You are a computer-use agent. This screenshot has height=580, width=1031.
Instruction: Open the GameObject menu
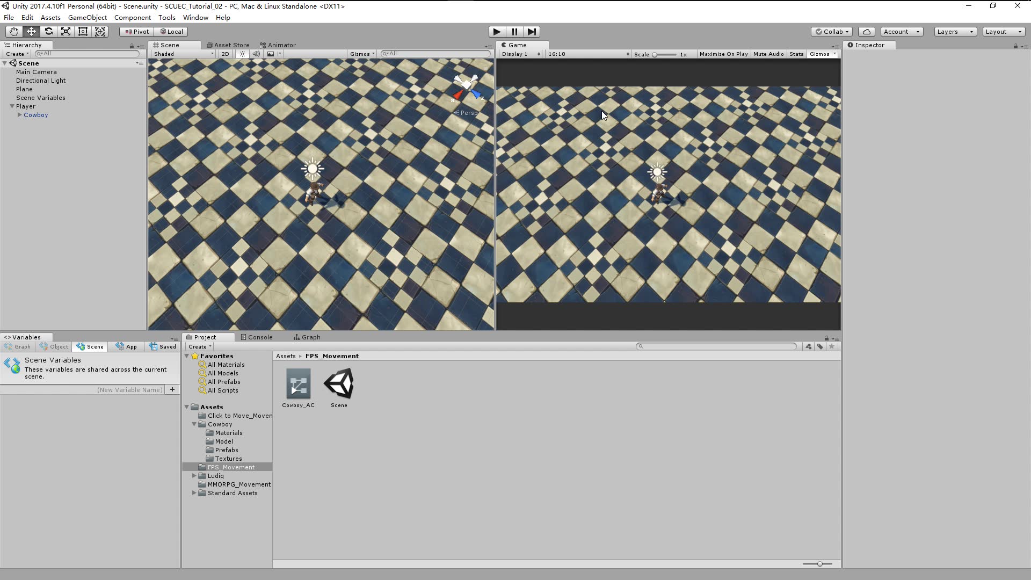pos(87,18)
